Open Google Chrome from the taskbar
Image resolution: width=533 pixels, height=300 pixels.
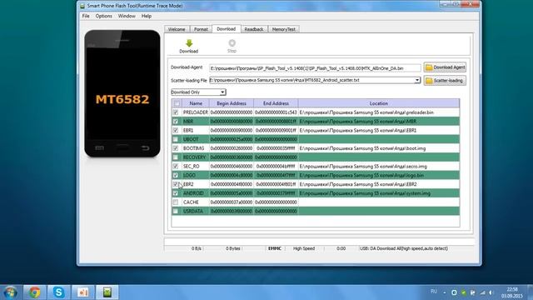click(34, 292)
